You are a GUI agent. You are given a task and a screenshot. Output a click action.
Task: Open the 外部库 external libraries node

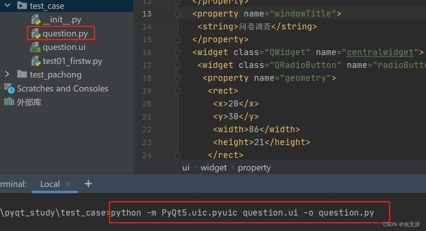click(x=29, y=102)
